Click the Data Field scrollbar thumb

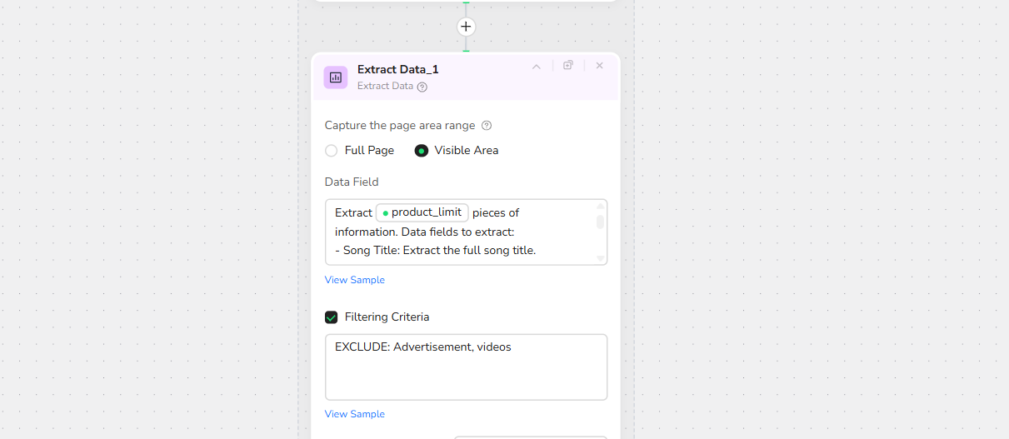(x=600, y=222)
